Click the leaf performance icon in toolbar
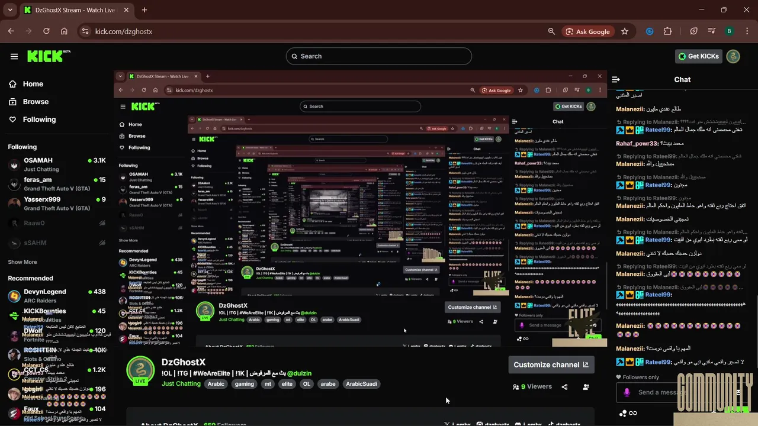Image resolution: width=758 pixels, height=426 pixels. 694,31
